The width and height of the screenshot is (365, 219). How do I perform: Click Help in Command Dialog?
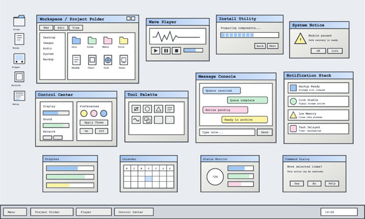coord(332,183)
